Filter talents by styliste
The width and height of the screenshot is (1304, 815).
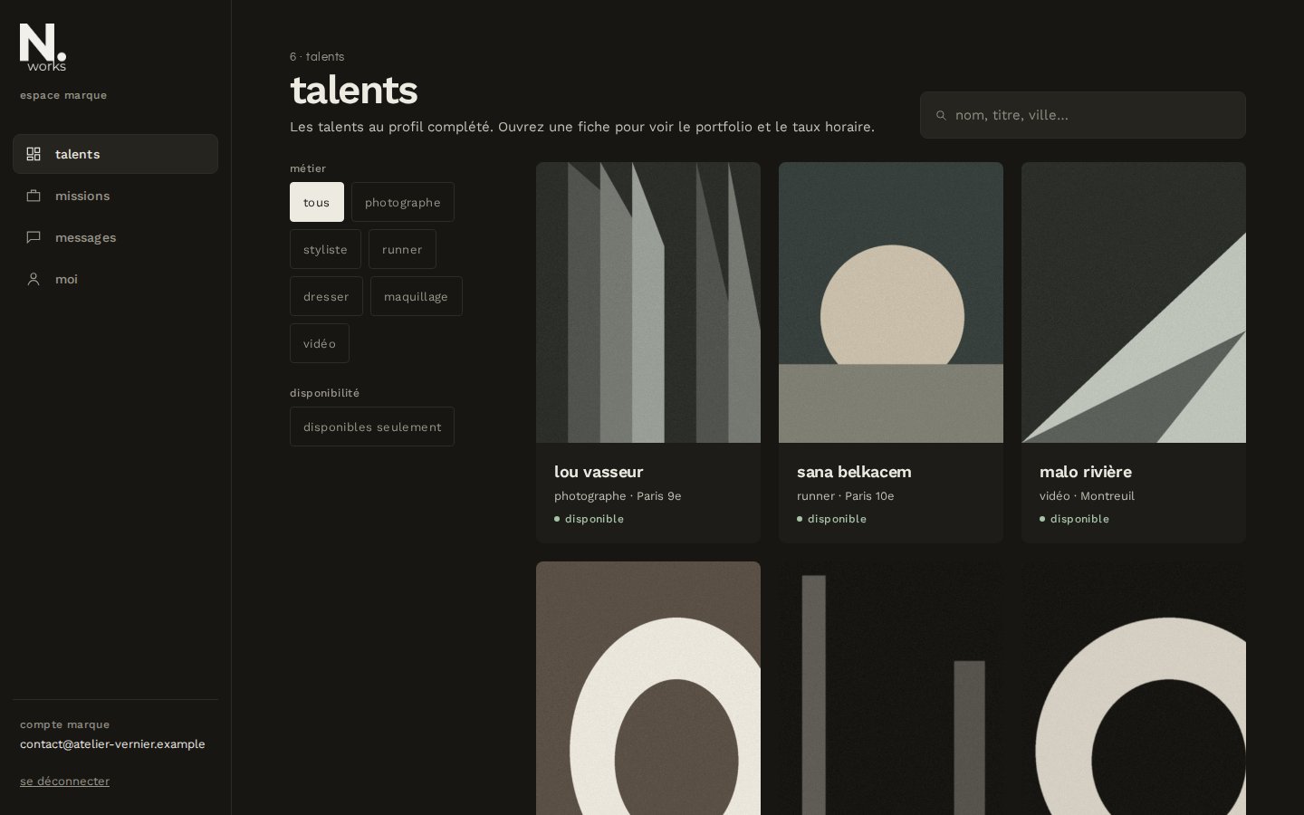pyautogui.click(x=325, y=249)
